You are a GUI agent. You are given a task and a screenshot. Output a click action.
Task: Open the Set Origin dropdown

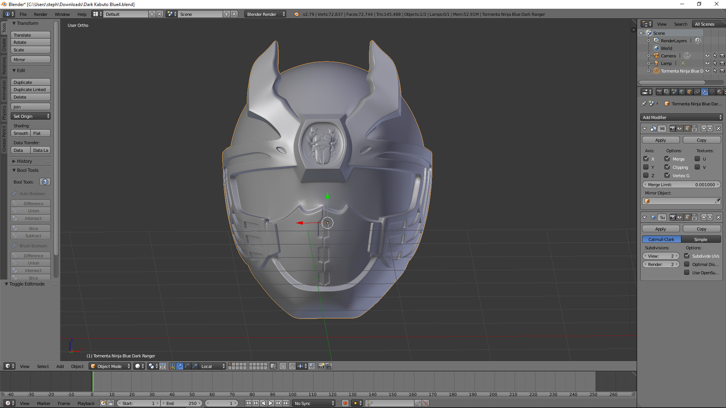31,116
